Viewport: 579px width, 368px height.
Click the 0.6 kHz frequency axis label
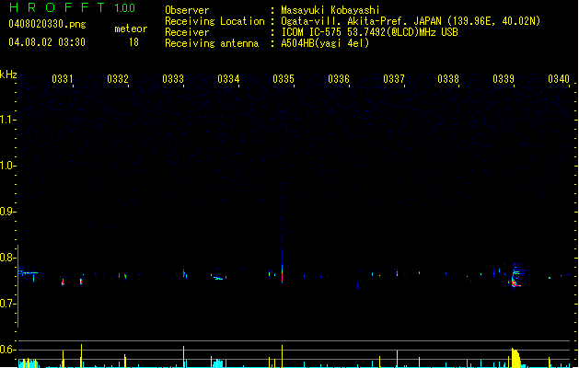[x=7, y=350]
